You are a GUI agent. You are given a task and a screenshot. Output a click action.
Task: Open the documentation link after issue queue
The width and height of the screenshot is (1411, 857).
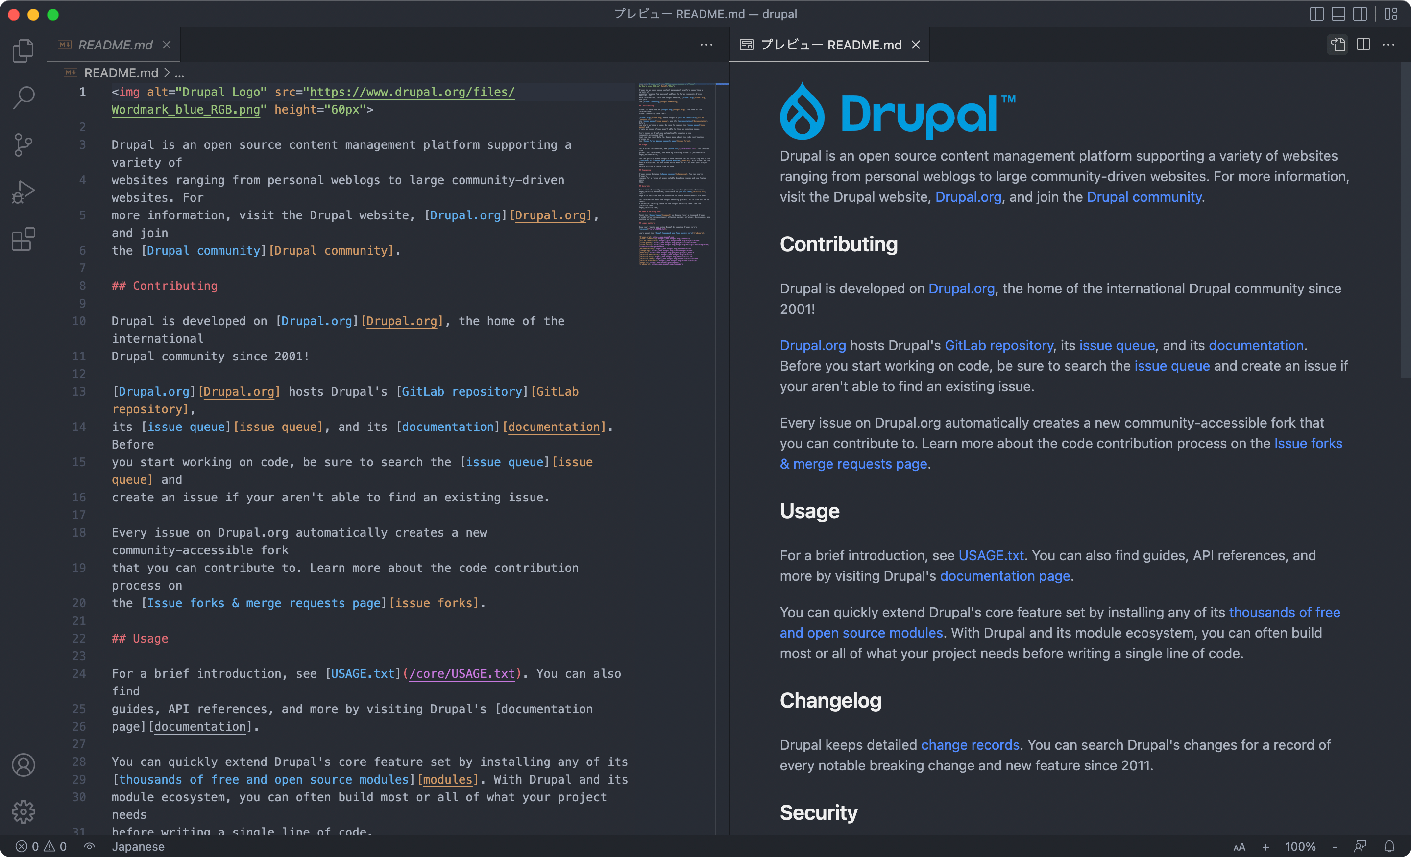[1256, 345]
